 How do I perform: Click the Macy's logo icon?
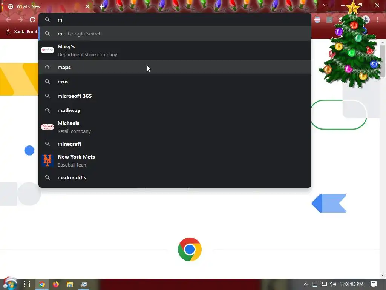(x=47, y=50)
